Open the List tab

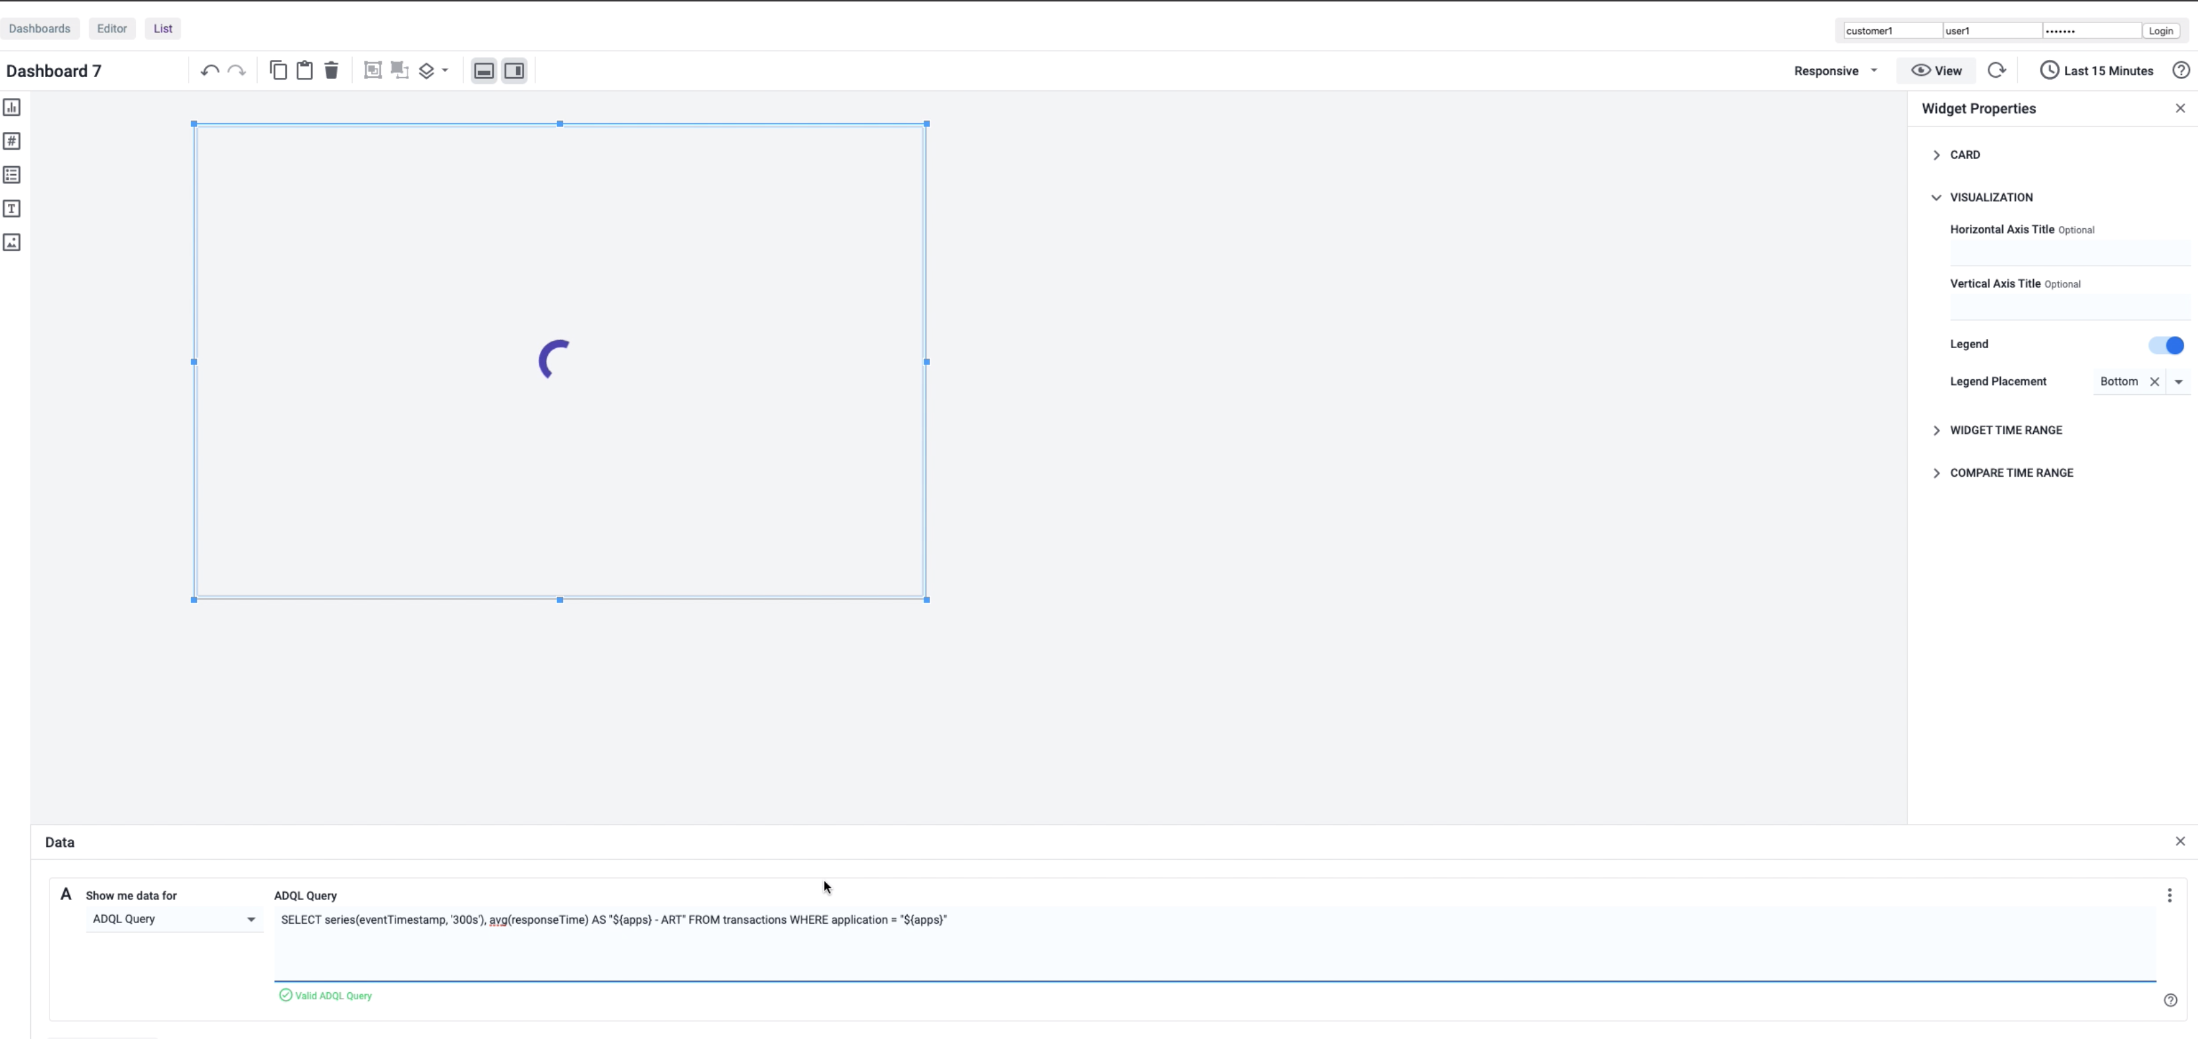pos(163,28)
